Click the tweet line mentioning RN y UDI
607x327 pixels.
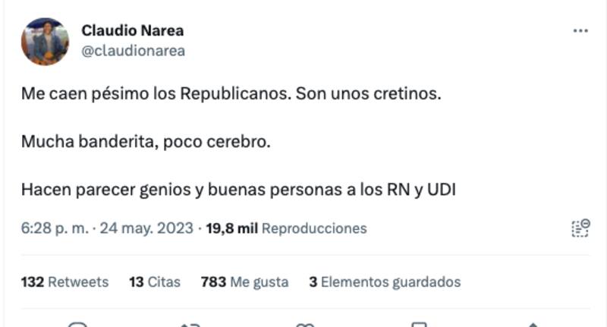[238, 189]
